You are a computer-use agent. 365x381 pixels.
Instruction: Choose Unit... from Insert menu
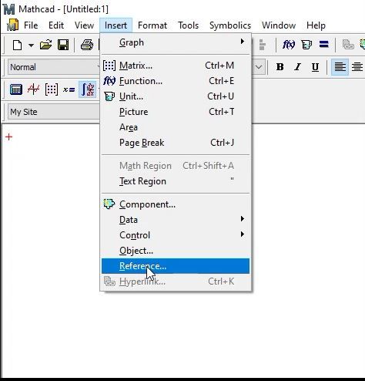click(x=176, y=96)
